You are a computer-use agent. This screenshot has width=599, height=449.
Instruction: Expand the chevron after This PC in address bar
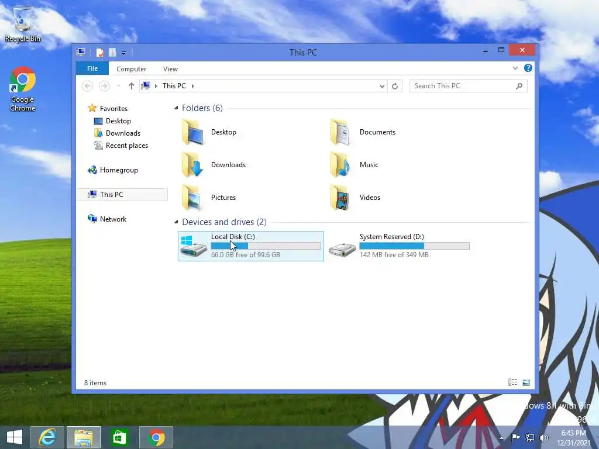click(x=192, y=86)
